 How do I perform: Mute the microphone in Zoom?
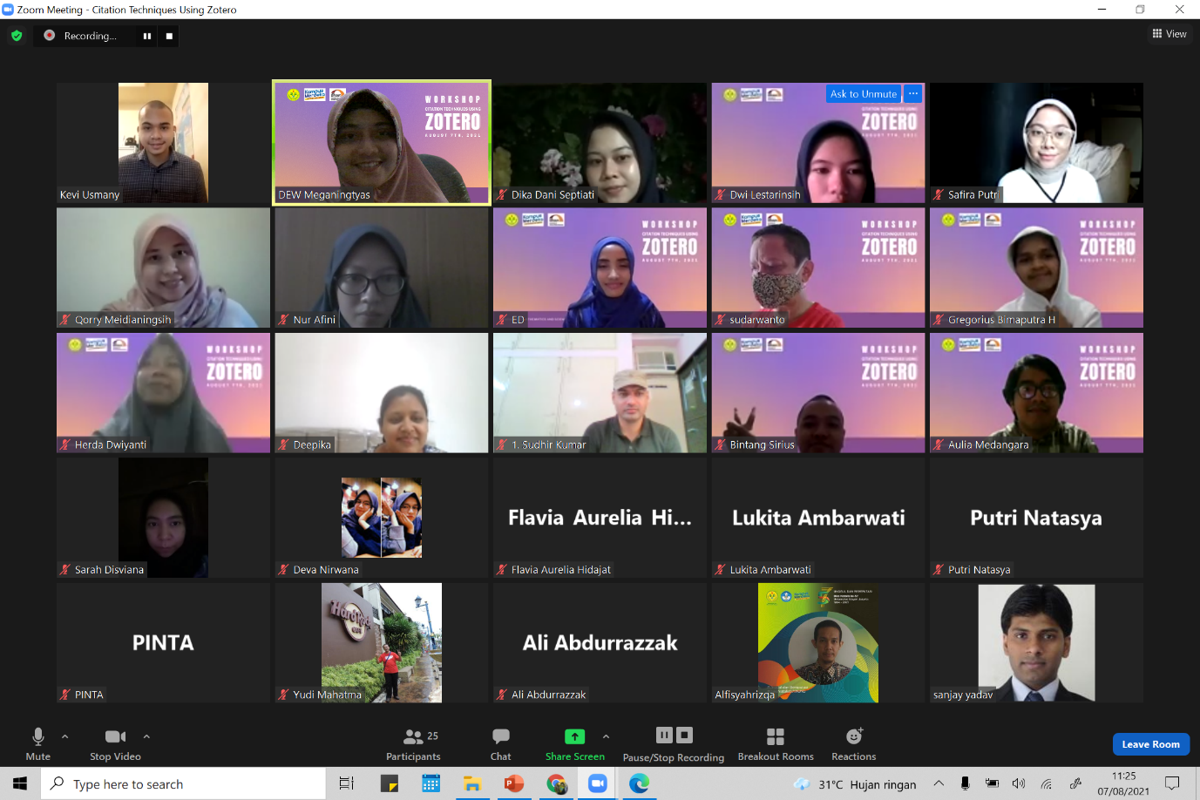coord(37,743)
